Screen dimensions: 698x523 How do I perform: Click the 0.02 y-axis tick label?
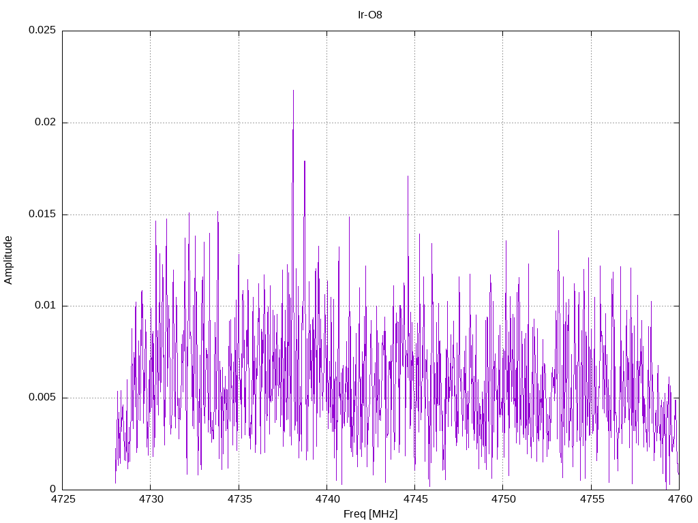(x=46, y=122)
